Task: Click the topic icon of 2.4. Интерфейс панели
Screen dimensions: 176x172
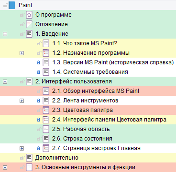Action: click(46, 120)
